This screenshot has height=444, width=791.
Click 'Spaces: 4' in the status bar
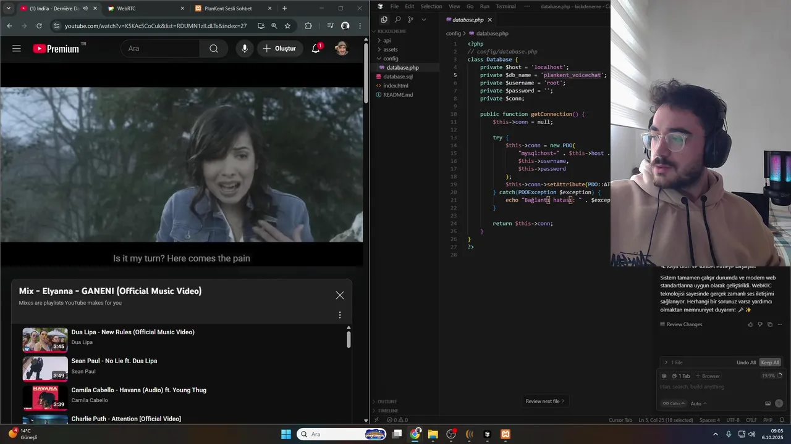pyautogui.click(x=709, y=420)
